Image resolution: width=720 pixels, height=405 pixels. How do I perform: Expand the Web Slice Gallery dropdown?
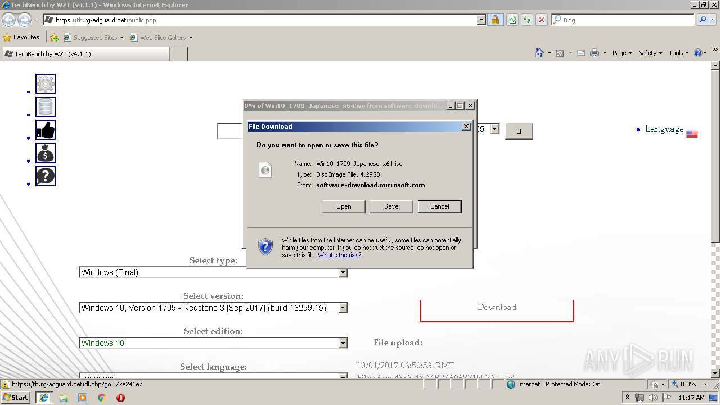pos(191,38)
